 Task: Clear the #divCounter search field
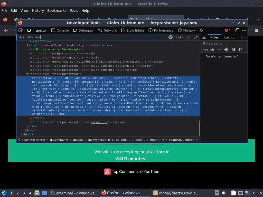171,37
